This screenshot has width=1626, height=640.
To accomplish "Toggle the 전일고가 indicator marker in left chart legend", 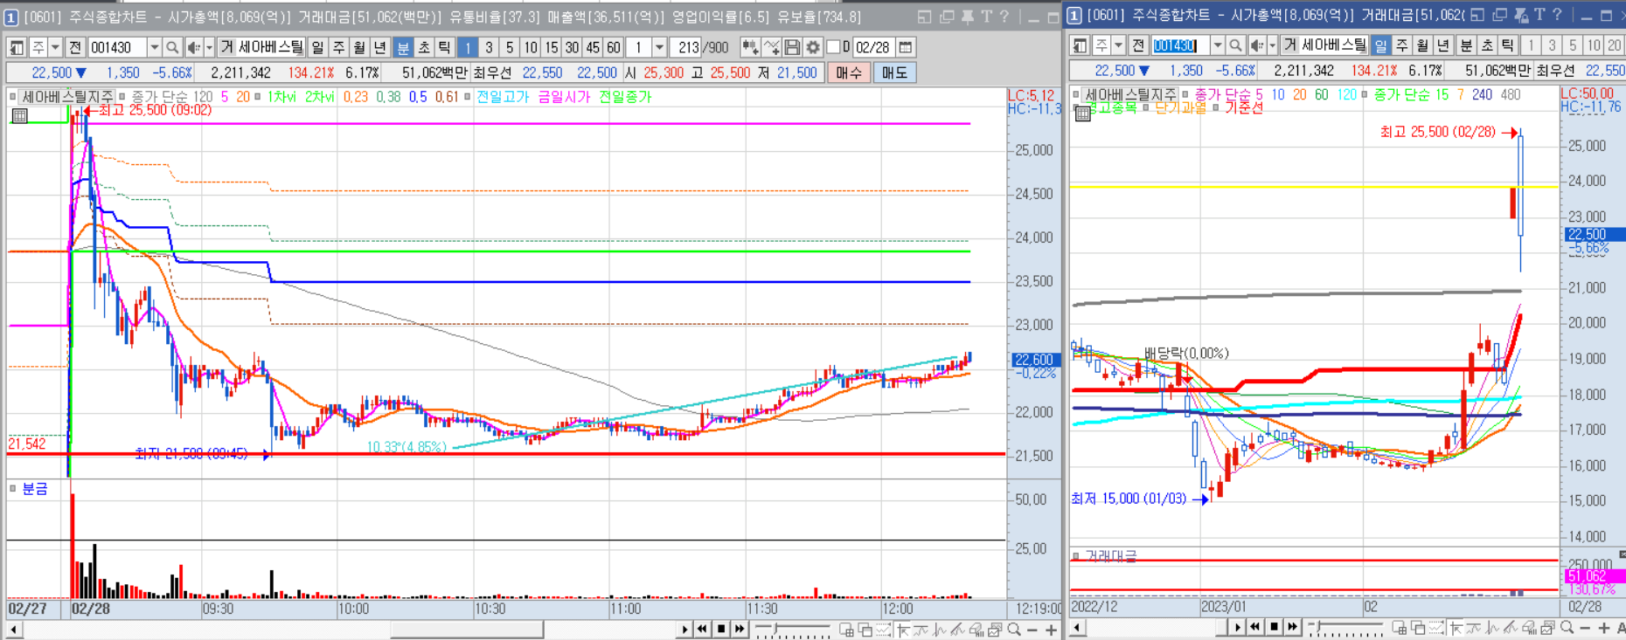I will click(468, 96).
